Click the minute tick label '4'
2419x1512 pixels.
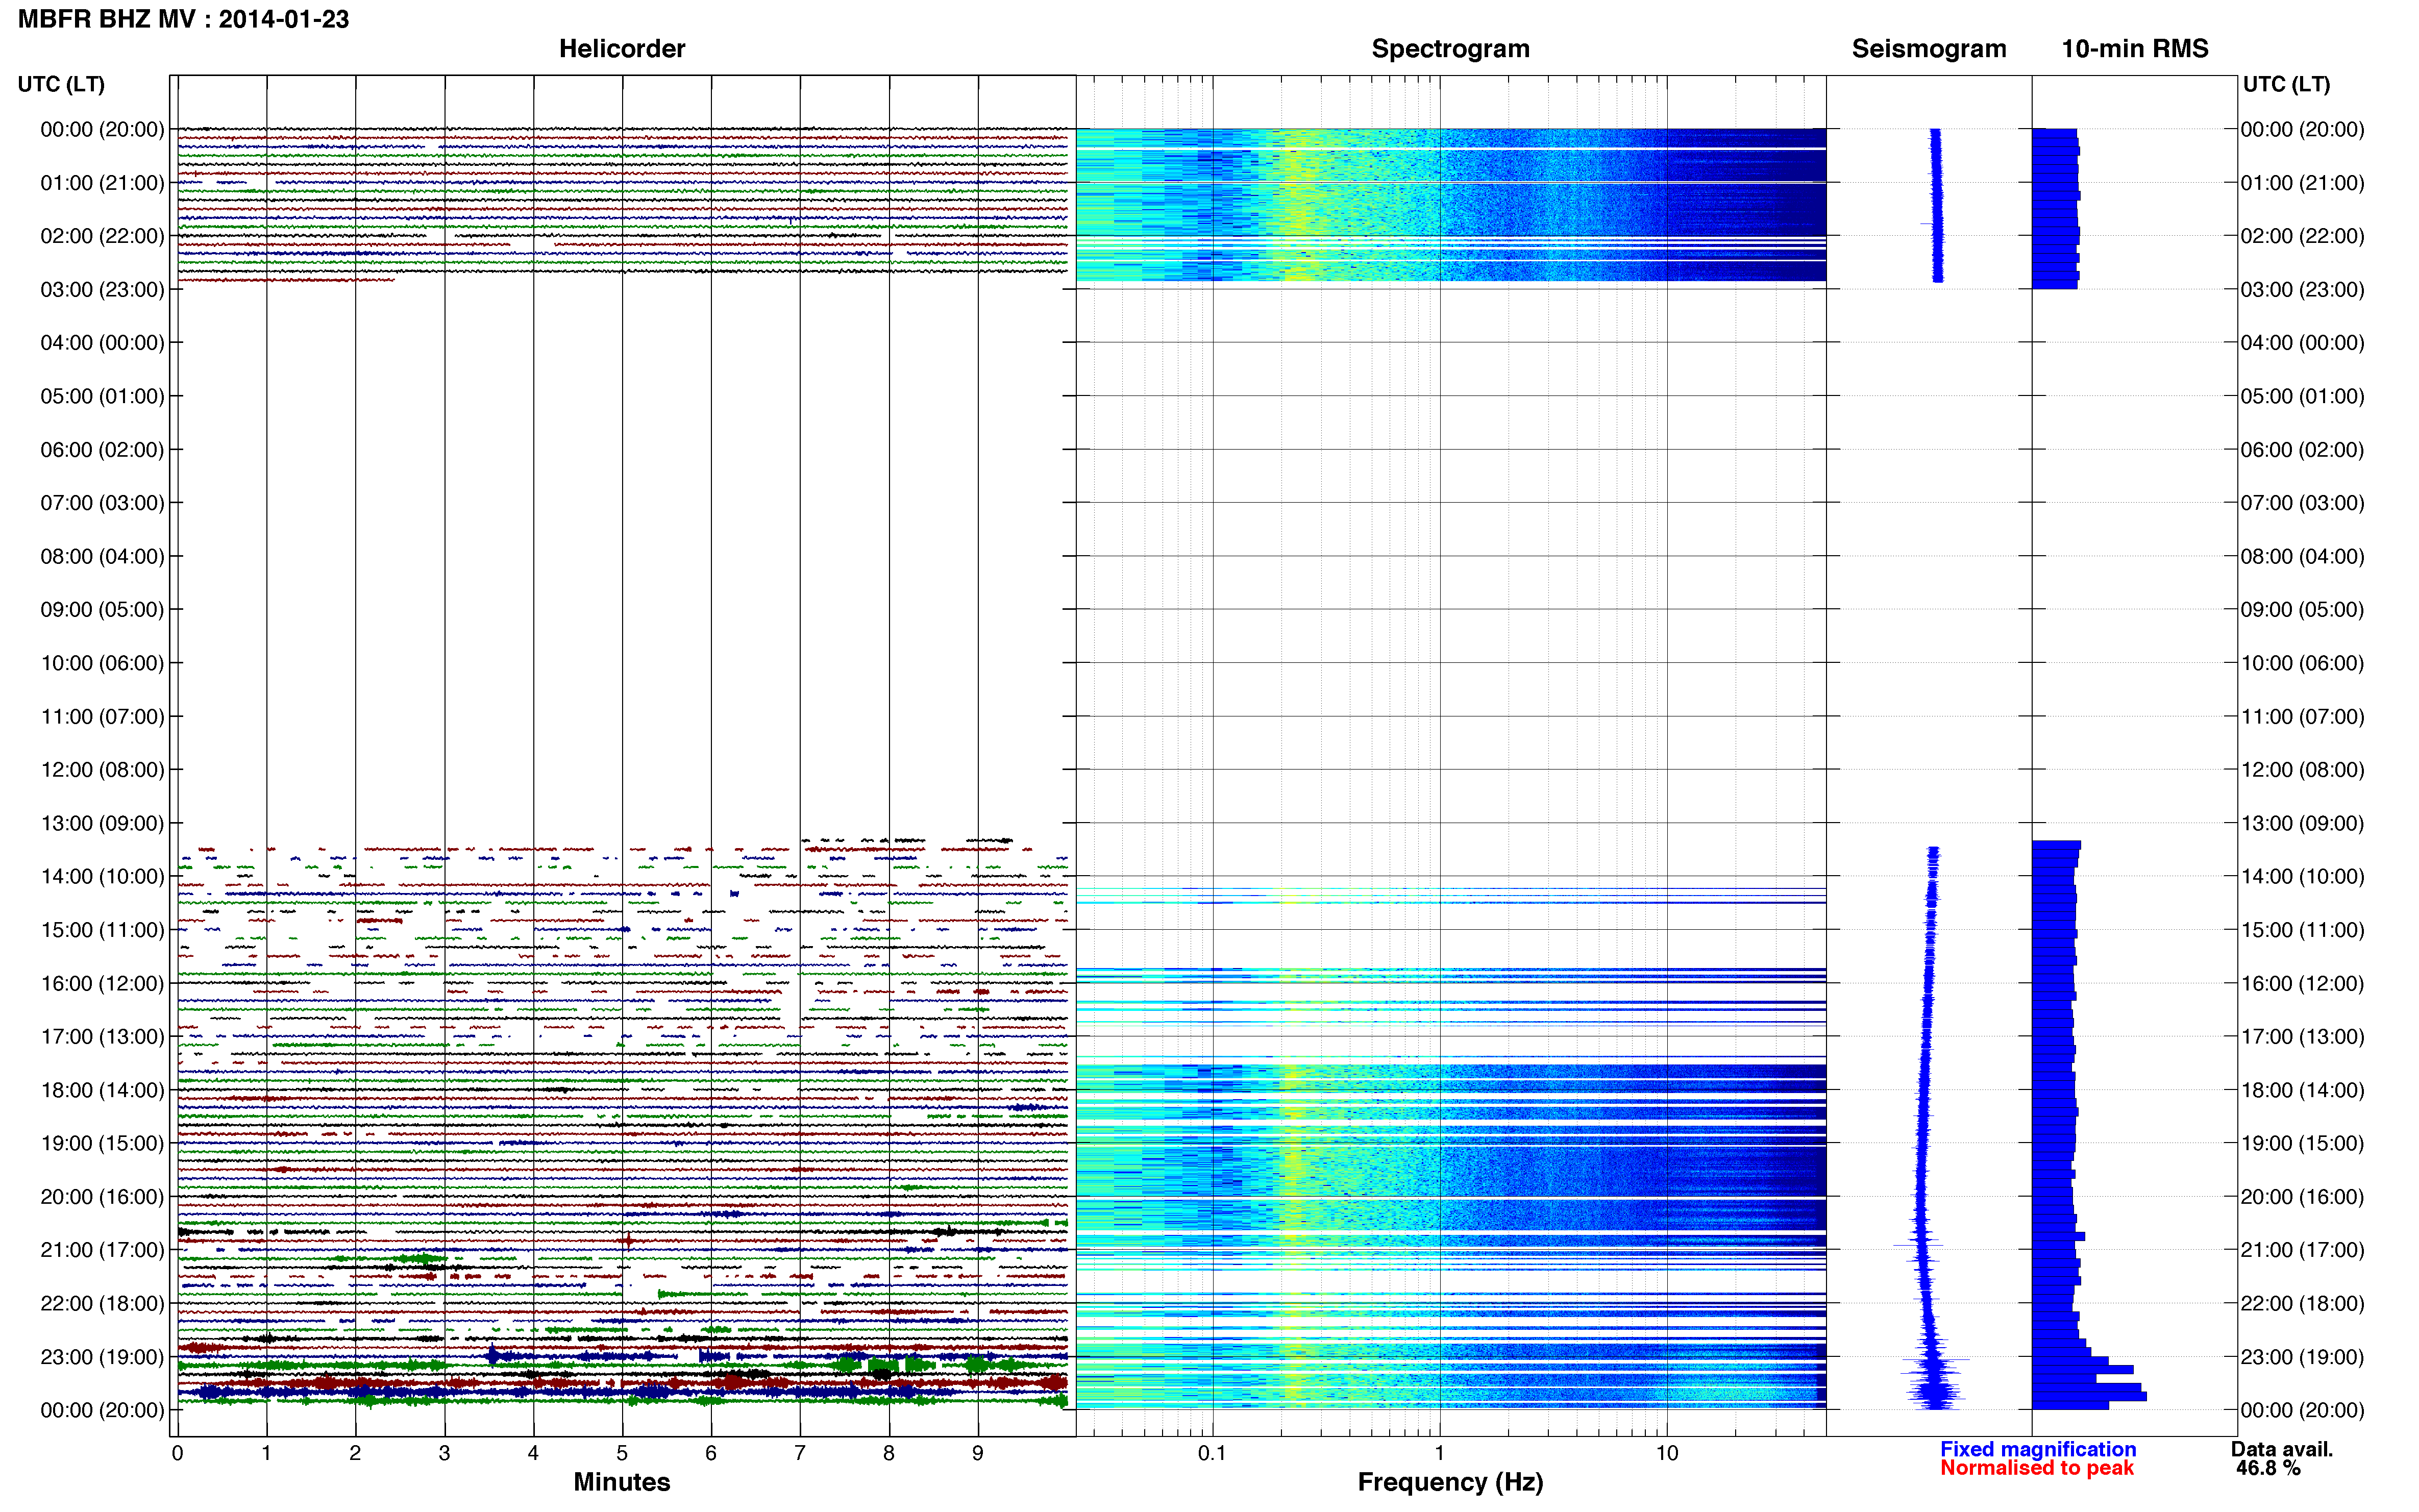pyautogui.click(x=533, y=1454)
